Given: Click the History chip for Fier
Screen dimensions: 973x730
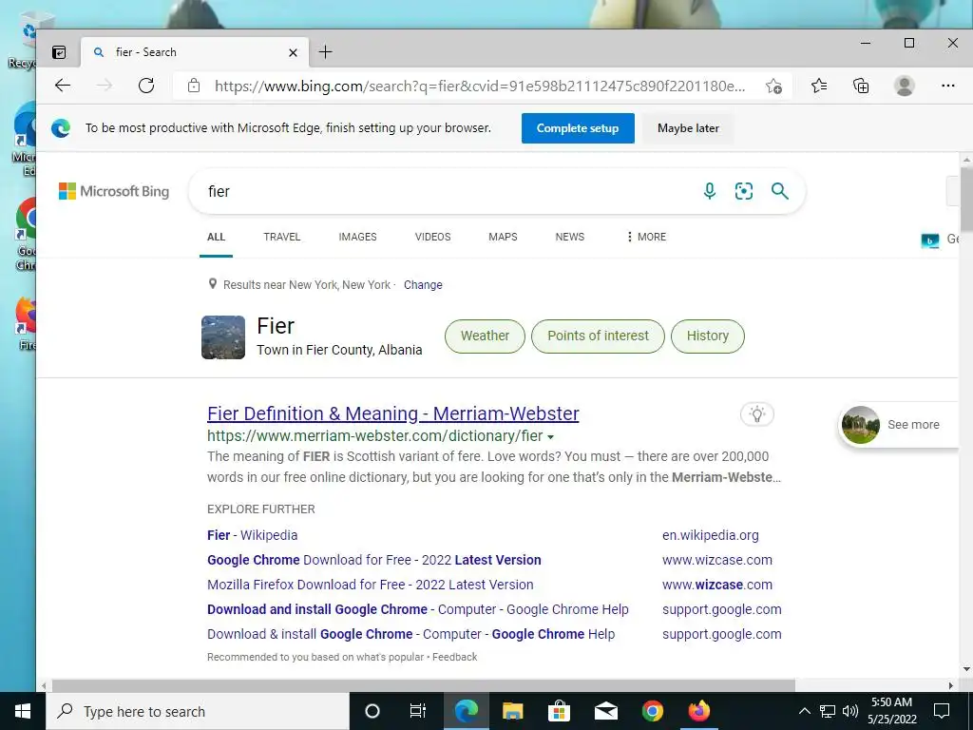Looking at the screenshot, I should coord(707,336).
